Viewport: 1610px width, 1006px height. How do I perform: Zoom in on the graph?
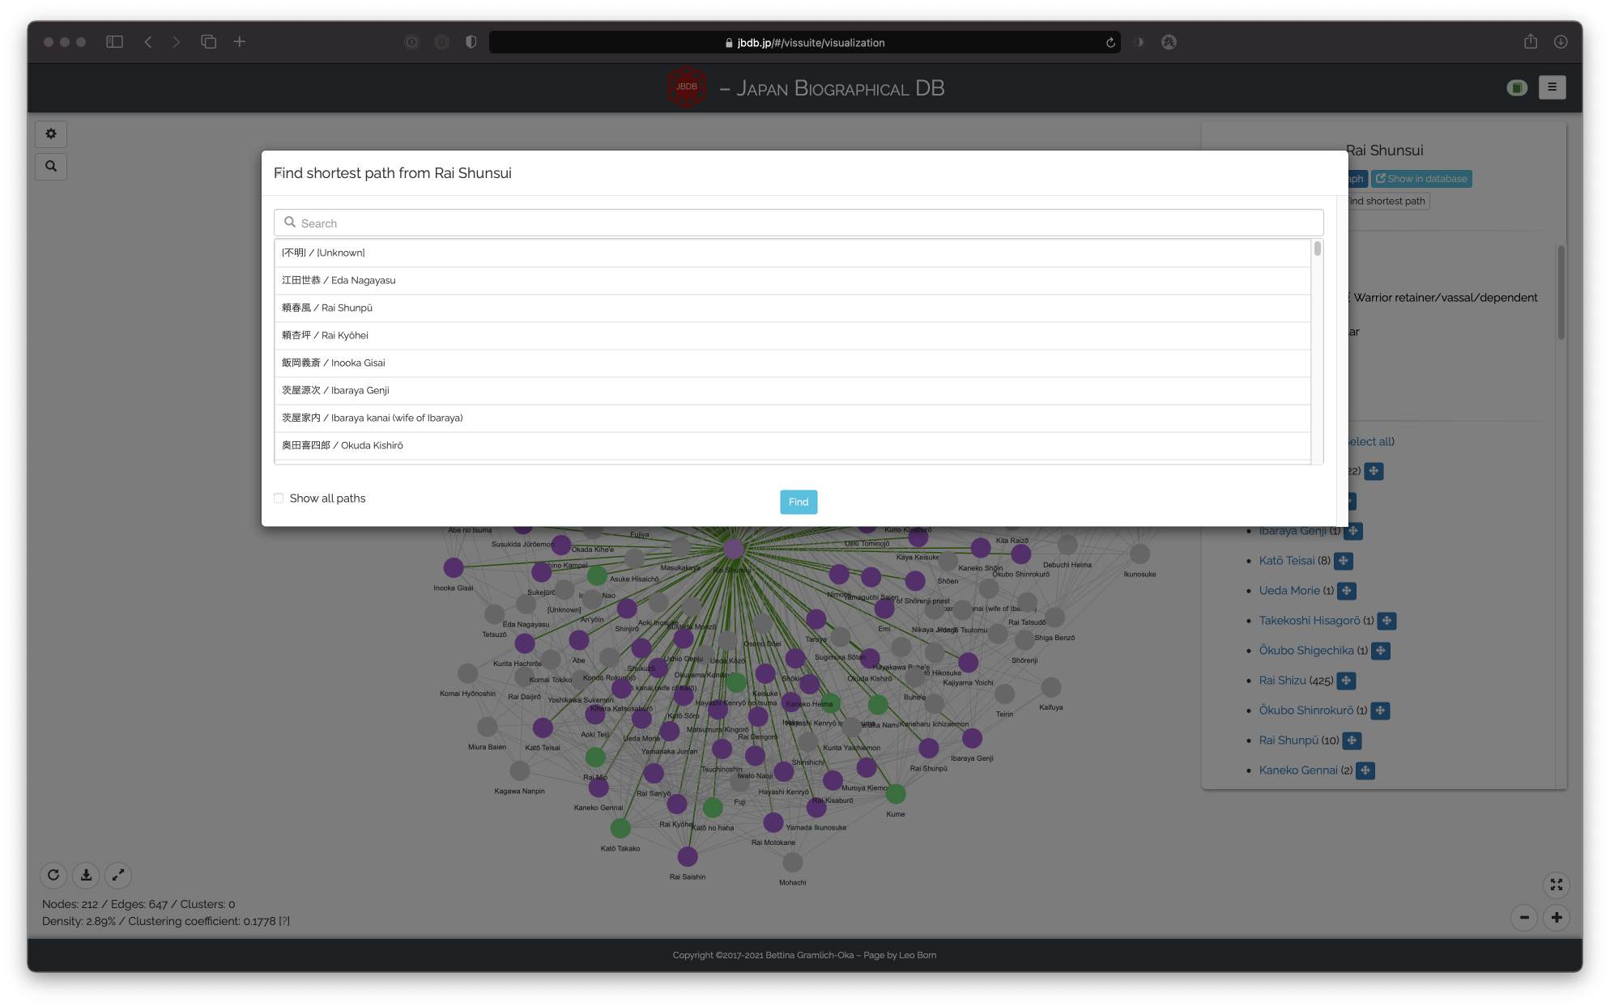click(1557, 917)
